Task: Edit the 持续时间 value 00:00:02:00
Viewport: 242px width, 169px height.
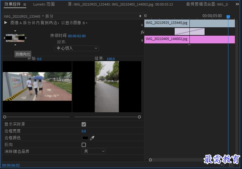Action: click(x=77, y=36)
